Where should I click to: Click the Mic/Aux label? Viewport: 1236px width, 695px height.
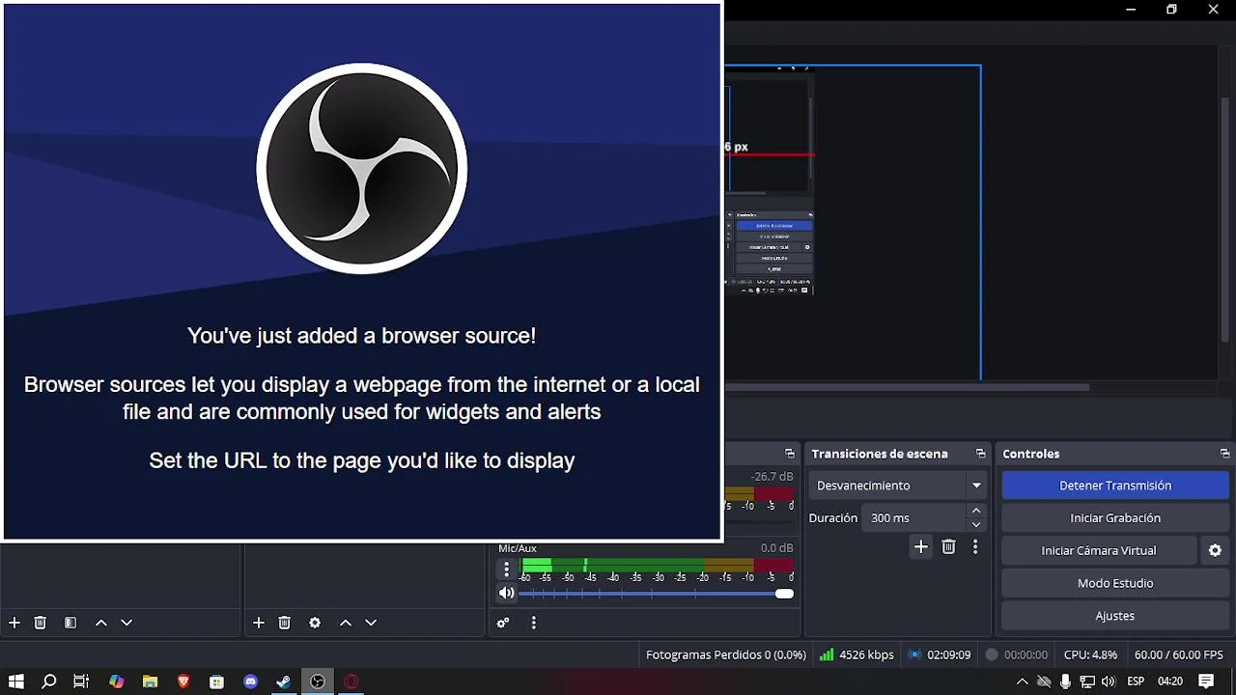pyautogui.click(x=518, y=548)
